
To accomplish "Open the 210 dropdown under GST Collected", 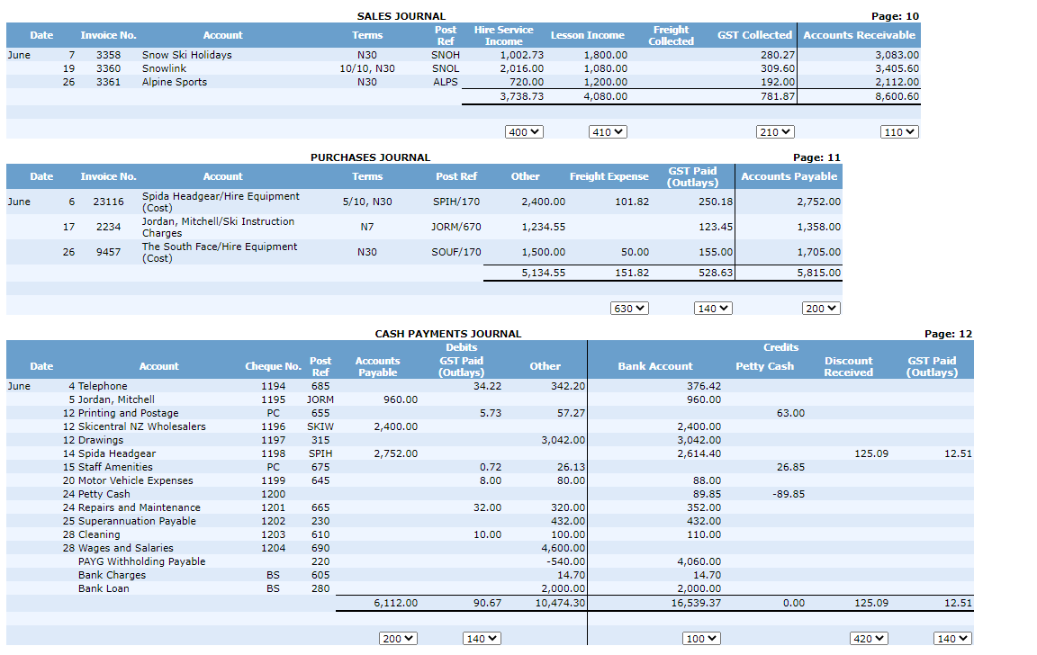I will tap(775, 131).
